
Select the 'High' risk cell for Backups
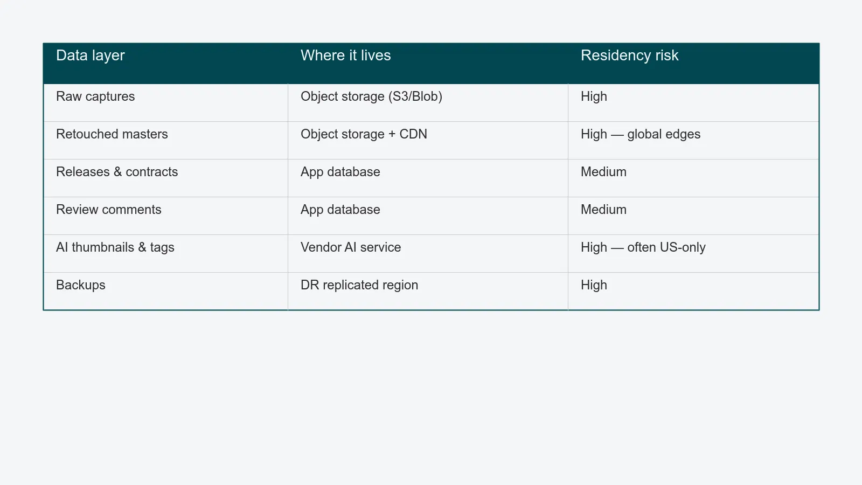pos(693,291)
